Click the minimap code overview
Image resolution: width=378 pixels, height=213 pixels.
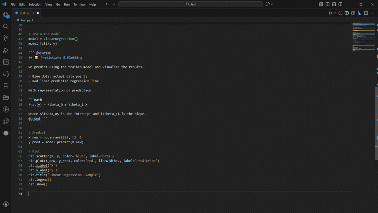click(x=364, y=37)
